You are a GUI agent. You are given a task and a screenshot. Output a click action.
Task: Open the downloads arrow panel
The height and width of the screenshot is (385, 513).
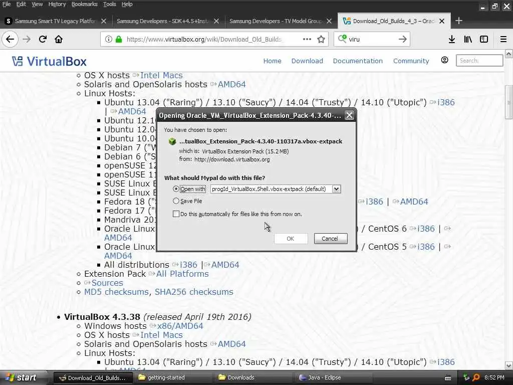[x=452, y=39]
